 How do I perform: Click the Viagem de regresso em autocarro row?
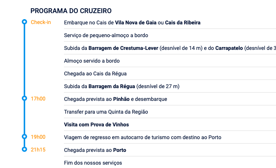click(x=143, y=137)
